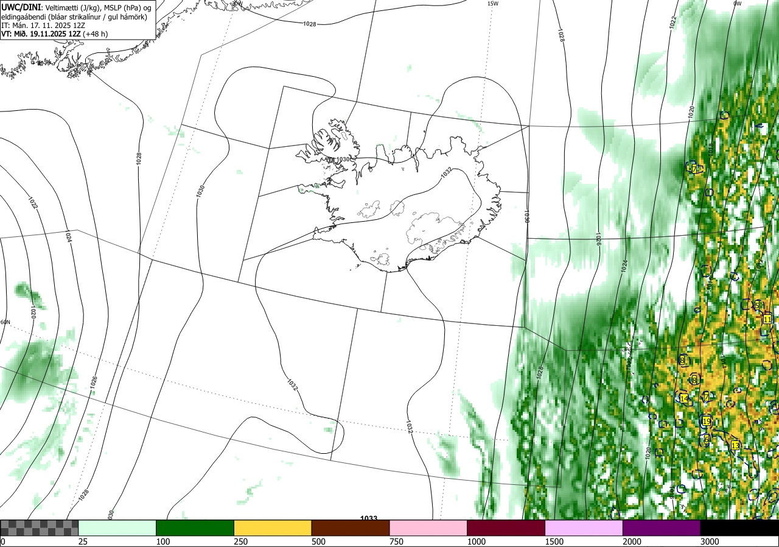Click the 'UWC/DINI' model title text

point(21,7)
